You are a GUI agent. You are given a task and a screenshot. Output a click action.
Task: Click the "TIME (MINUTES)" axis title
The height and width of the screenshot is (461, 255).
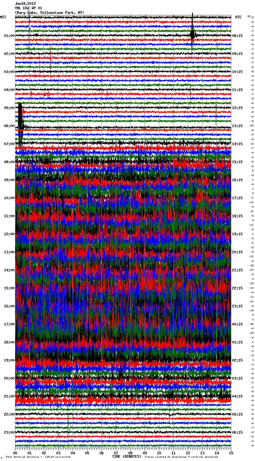127,456
